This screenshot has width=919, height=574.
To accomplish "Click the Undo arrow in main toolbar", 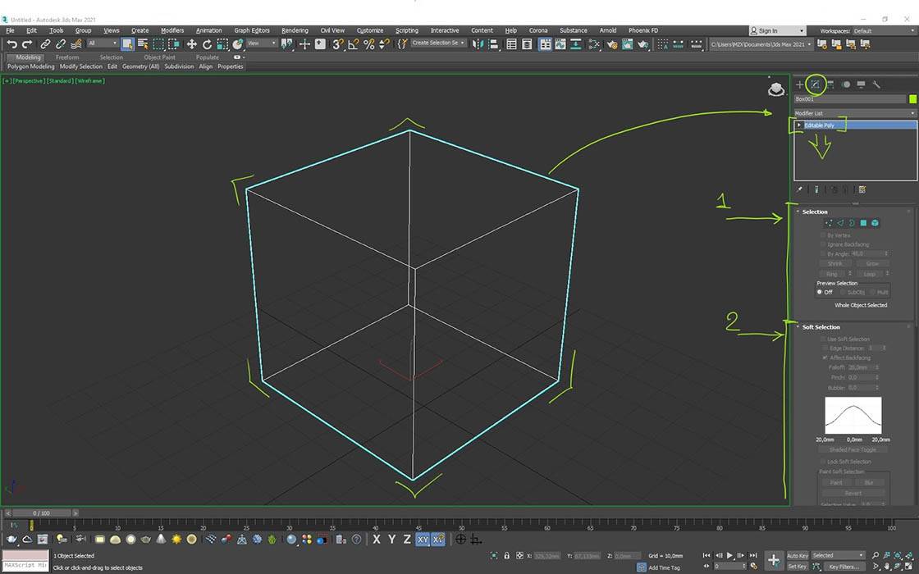I will pos(11,44).
